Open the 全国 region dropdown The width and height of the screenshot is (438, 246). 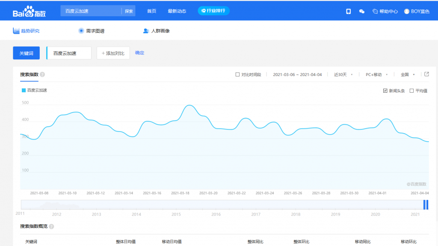point(408,74)
